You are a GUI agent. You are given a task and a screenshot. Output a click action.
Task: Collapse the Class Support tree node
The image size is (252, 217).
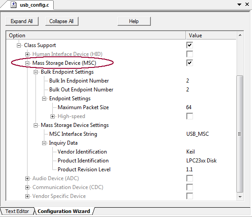pyautogui.click(x=19, y=46)
